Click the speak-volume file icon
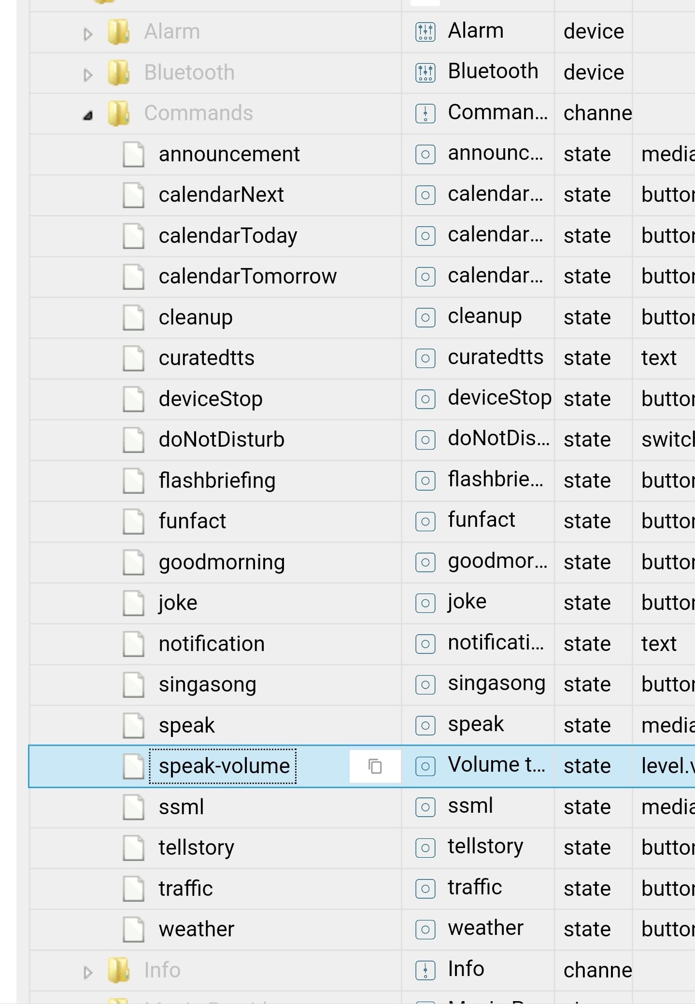This screenshot has height=1004, width=695. 133,766
